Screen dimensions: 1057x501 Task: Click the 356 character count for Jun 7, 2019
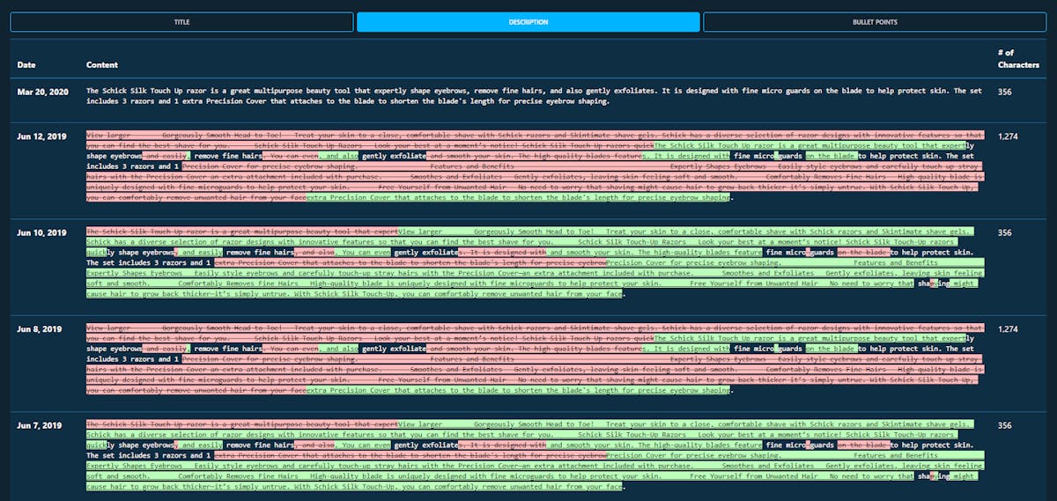[x=1005, y=425]
